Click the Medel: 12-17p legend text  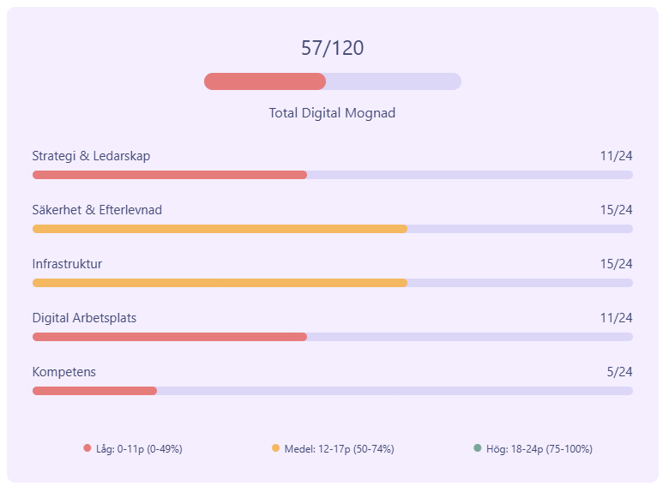[x=339, y=449]
